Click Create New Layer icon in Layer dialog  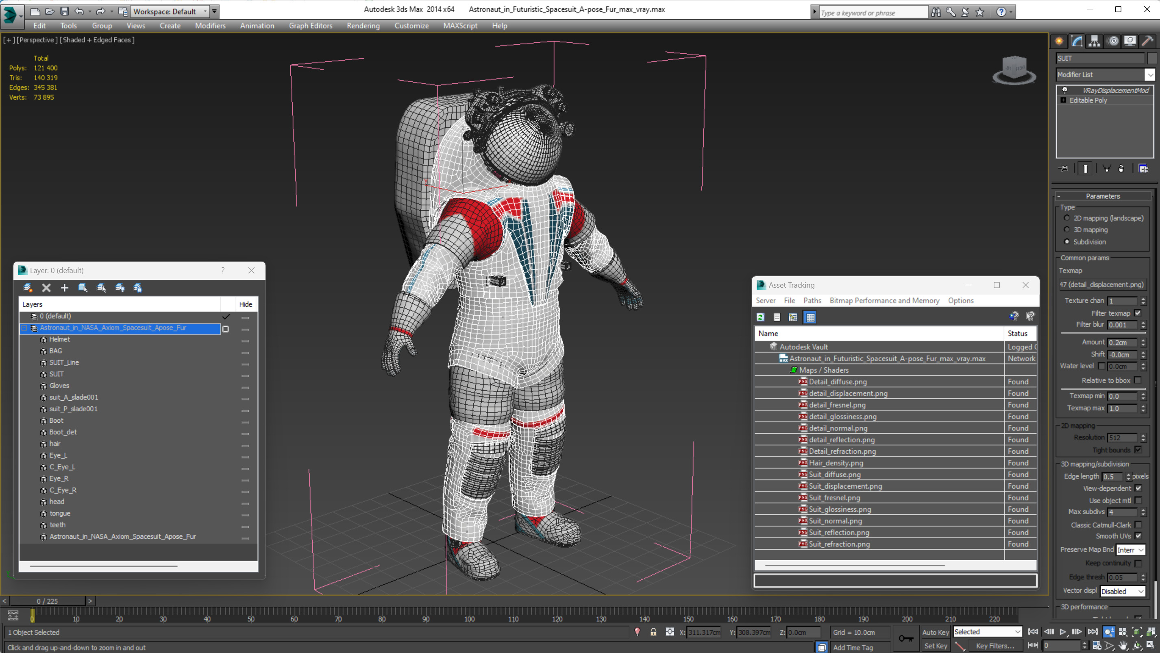tap(28, 288)
